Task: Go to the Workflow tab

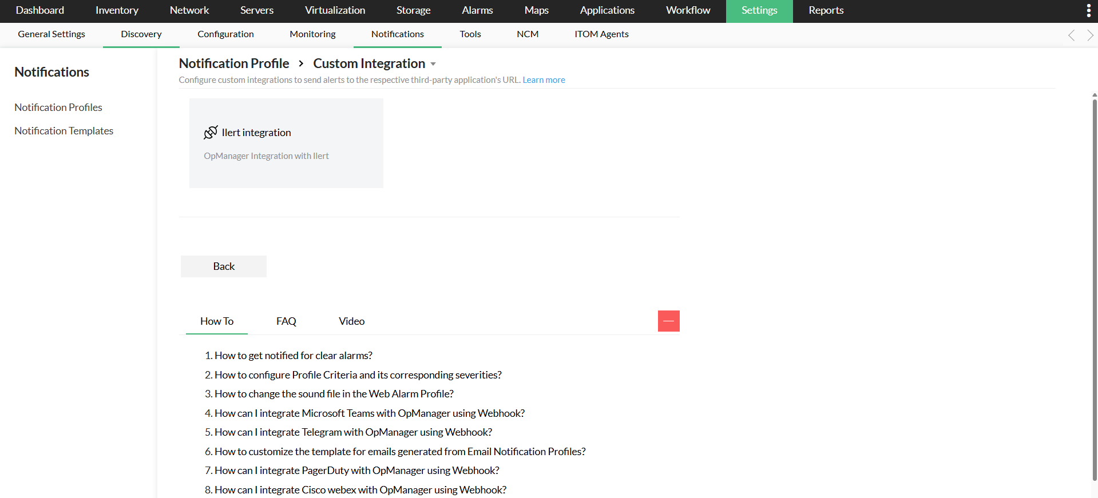Action: (x=688, y=10)
